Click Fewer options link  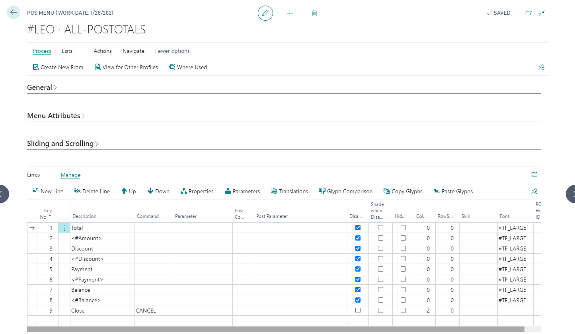(172, 51)
